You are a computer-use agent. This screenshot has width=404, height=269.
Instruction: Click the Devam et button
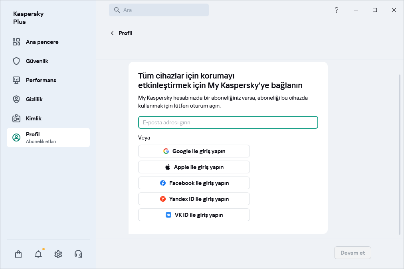tap(353, 252)
